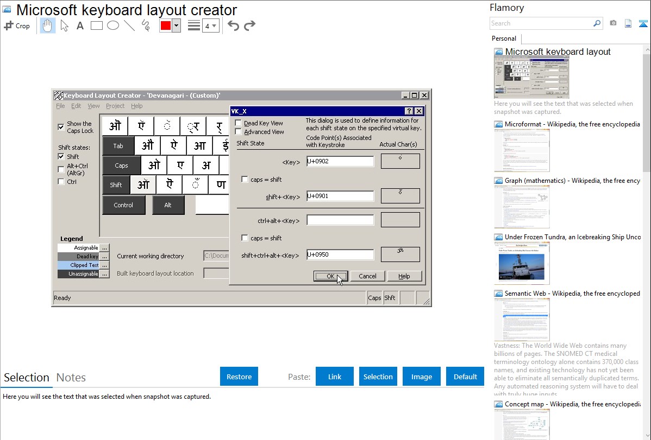
Task: Select the arrow pointer tool
Action: click(64, 25)
